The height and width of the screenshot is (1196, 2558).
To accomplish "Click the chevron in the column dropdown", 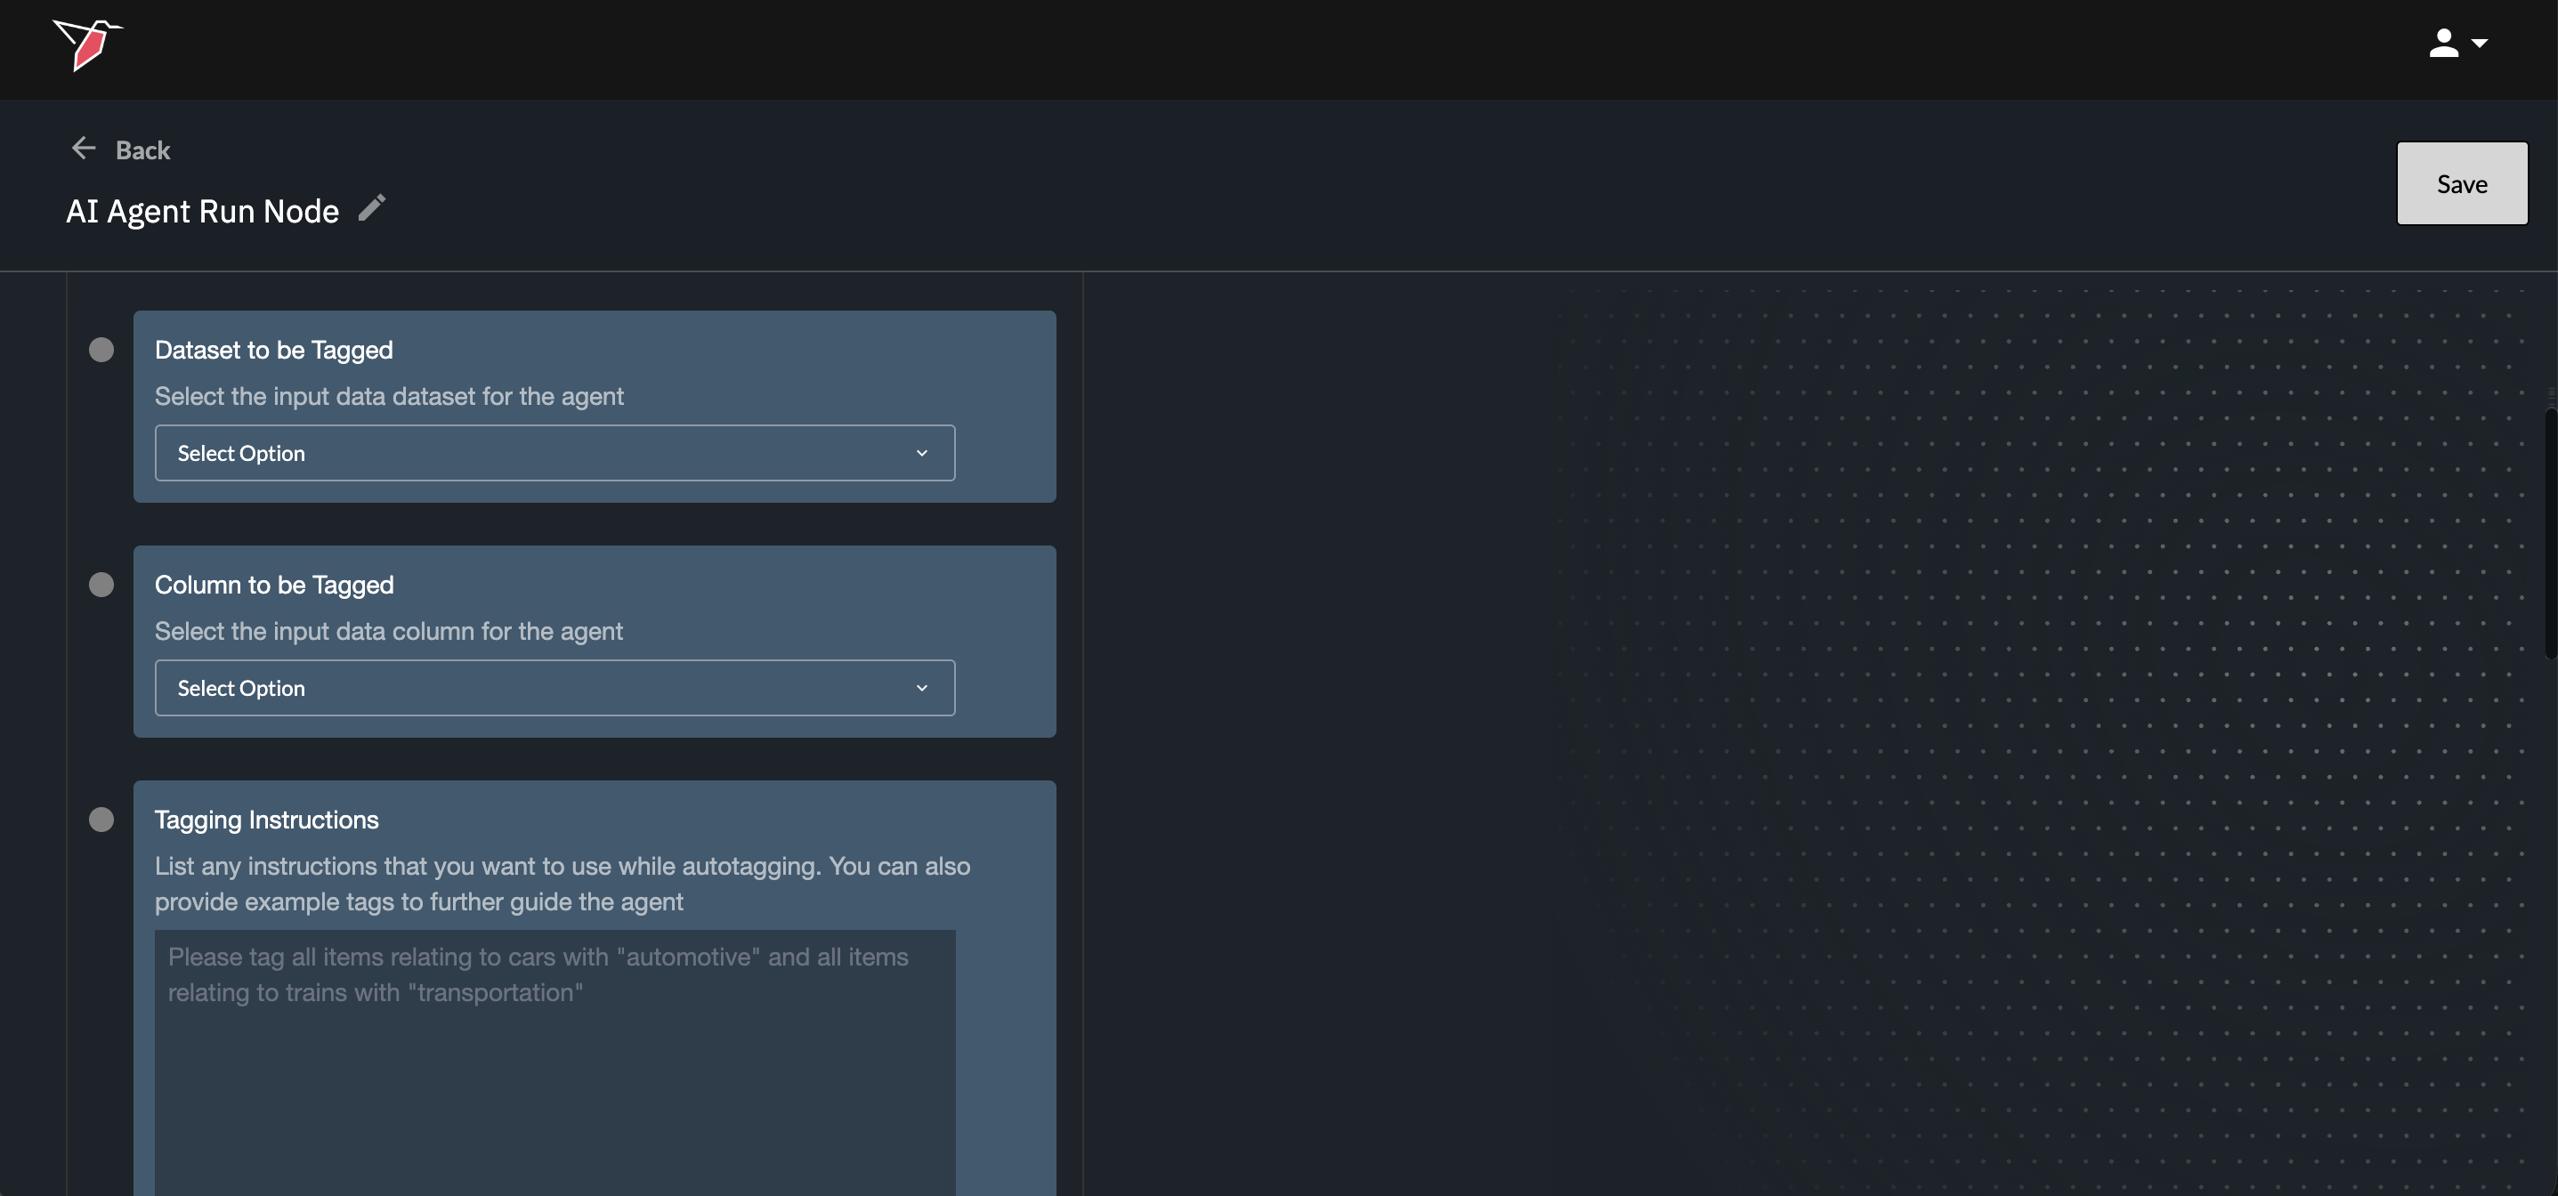I will pos(921,689).
